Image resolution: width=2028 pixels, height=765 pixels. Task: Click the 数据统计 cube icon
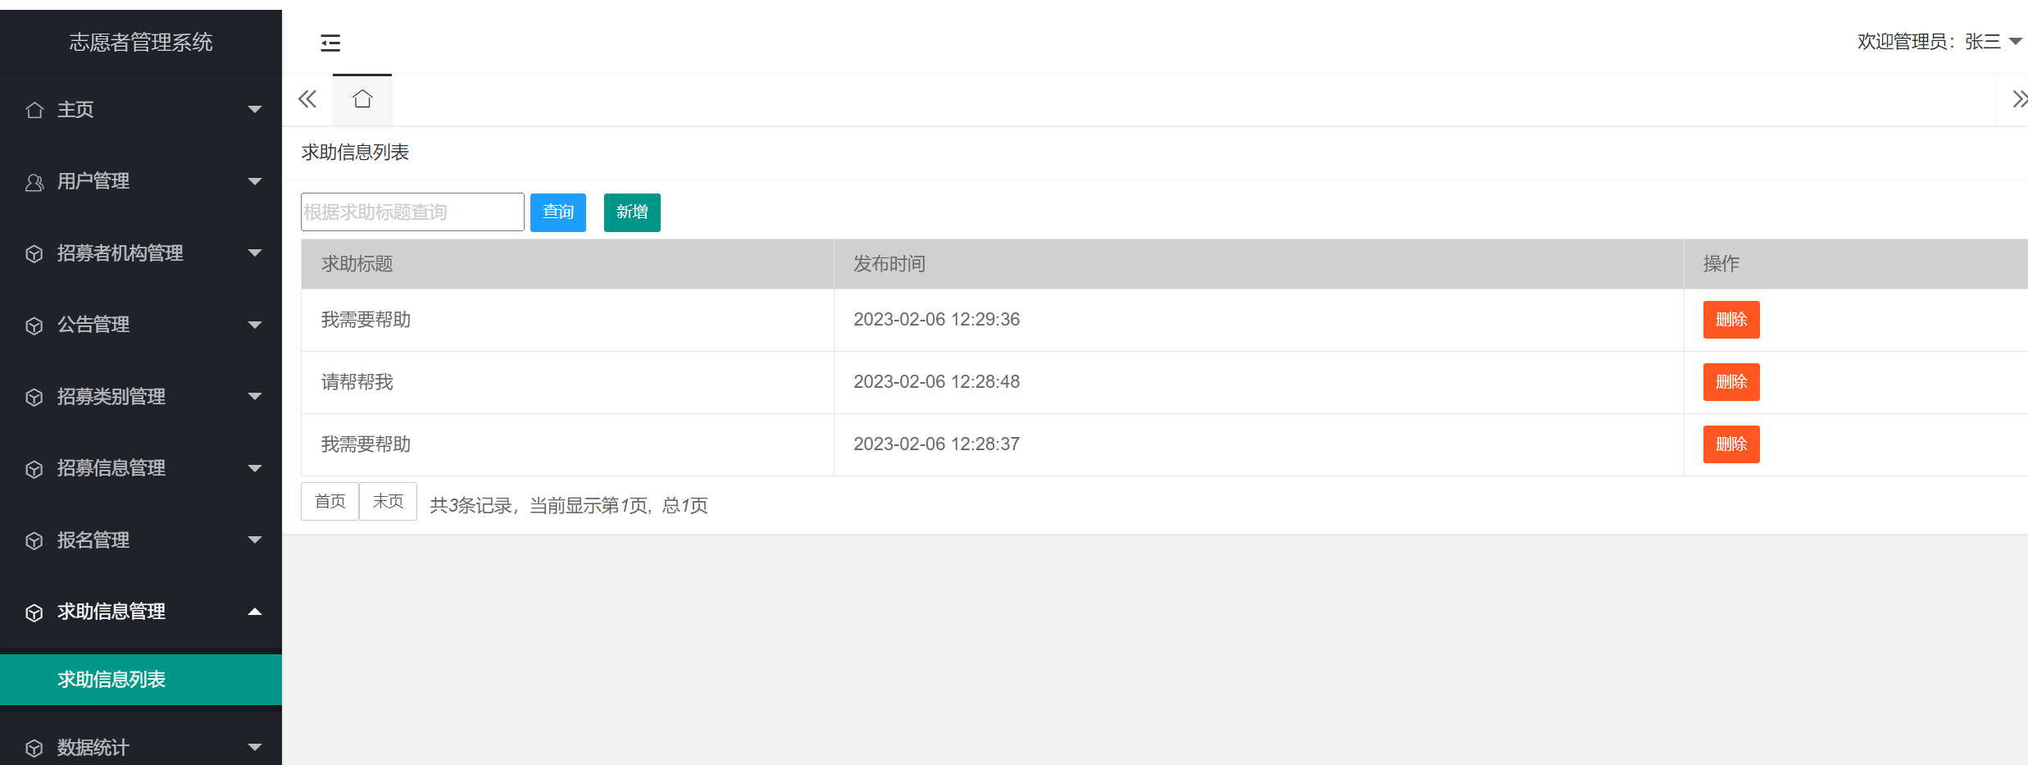[x=34, y=748]
